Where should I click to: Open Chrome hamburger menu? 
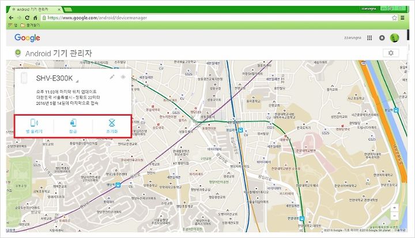point(402,18)
